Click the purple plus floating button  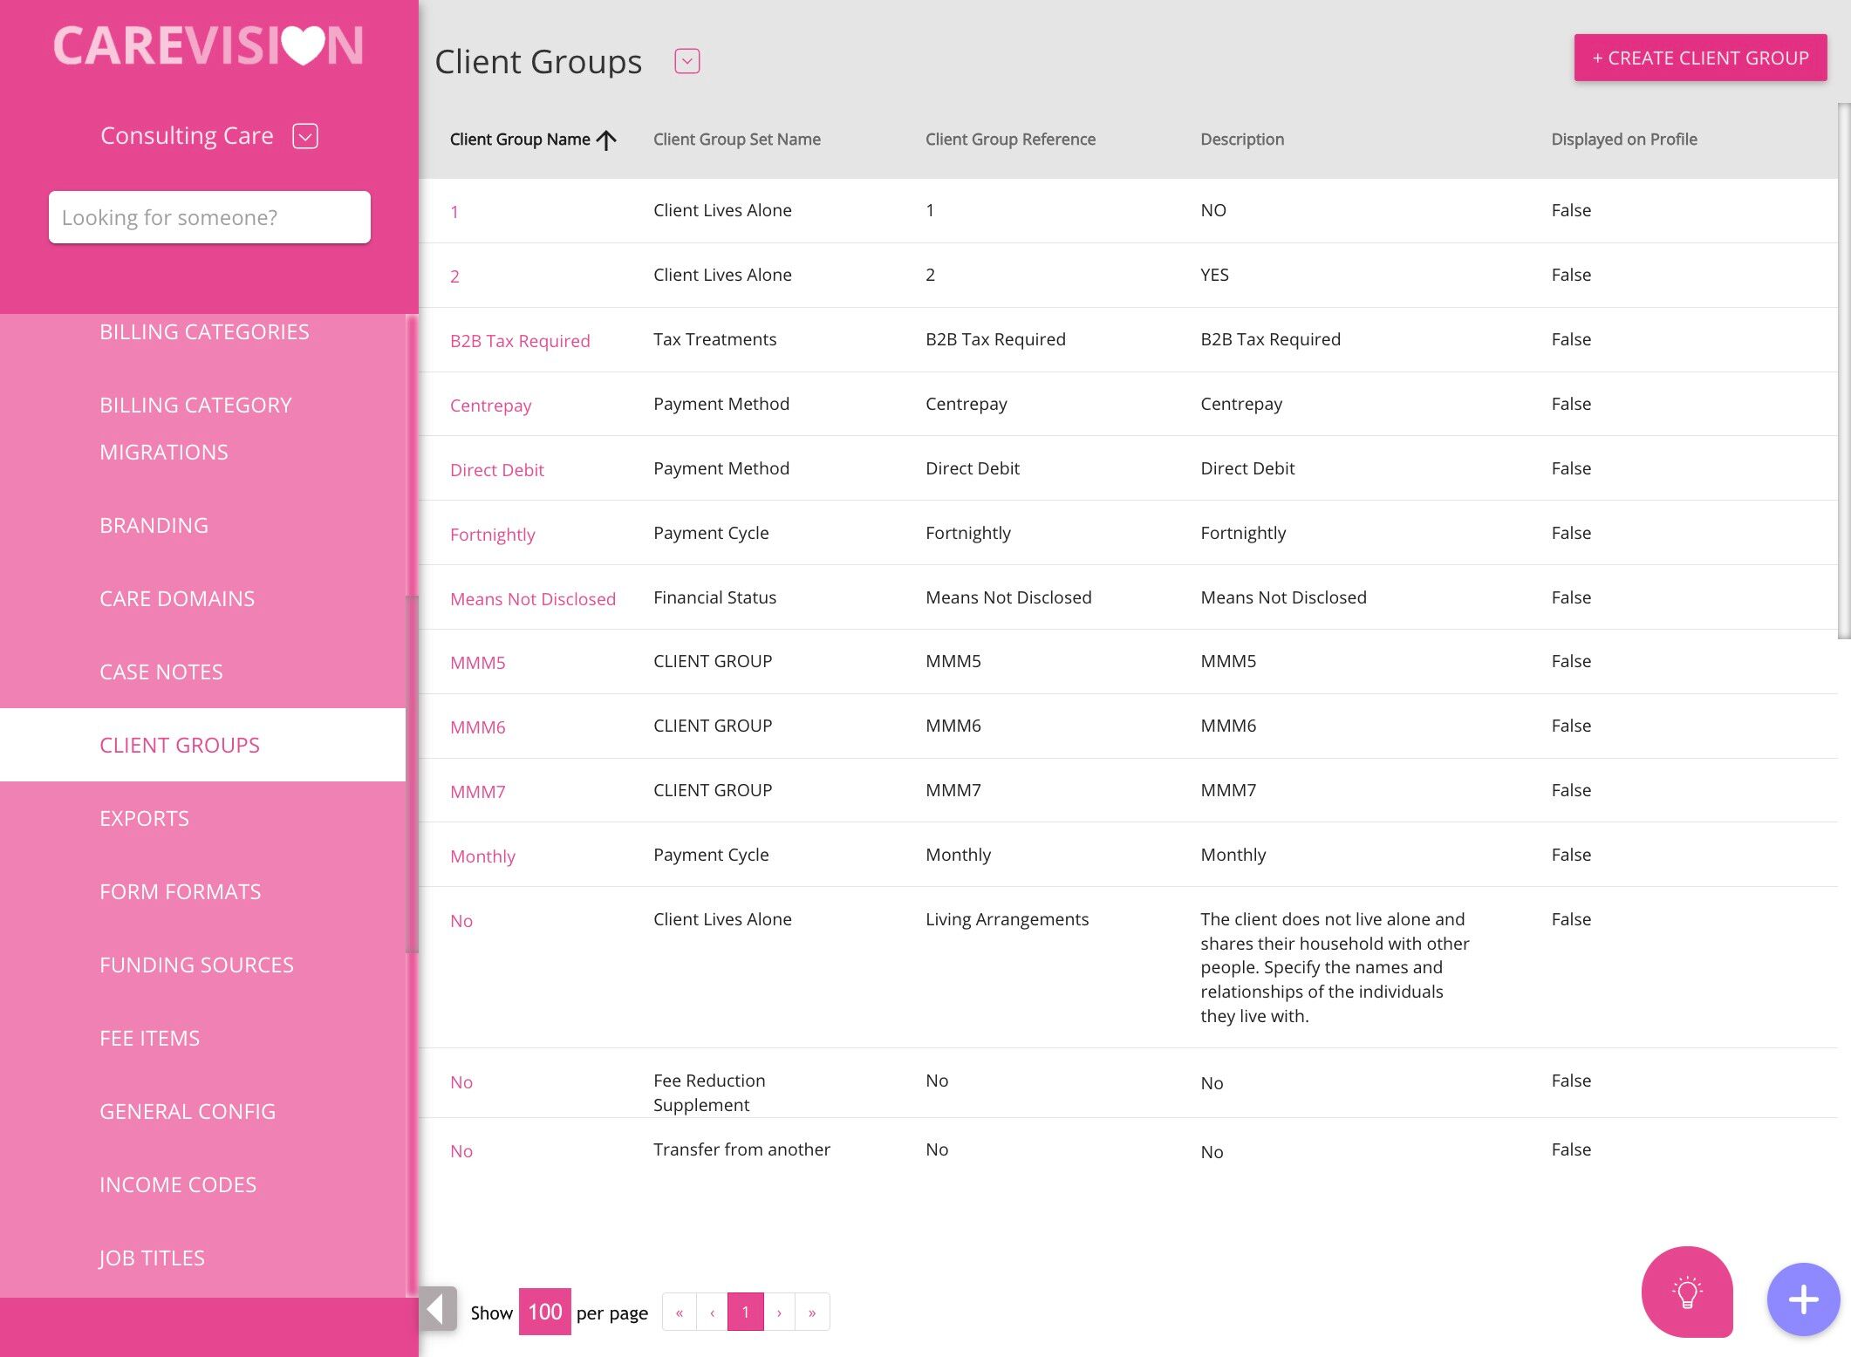pyautogui.click(x=1802, y=1299)
